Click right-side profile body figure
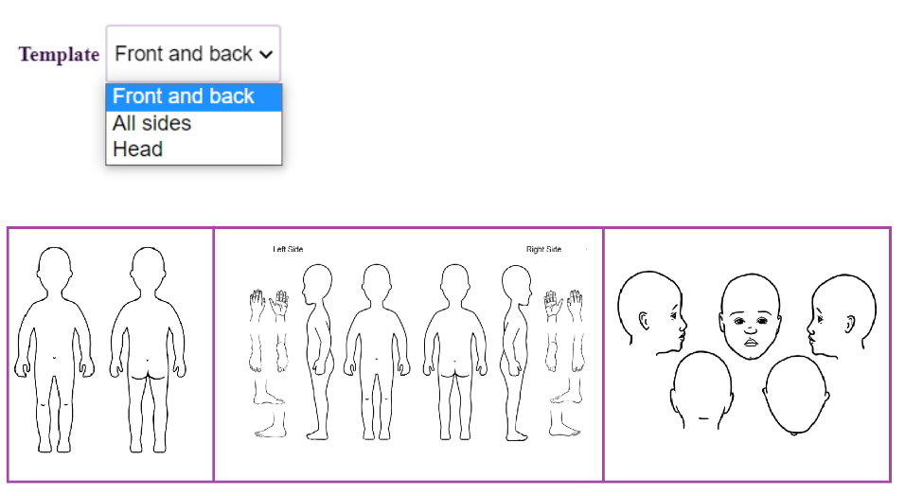Viewport: 905px width, 496px height. pos(517,352)
